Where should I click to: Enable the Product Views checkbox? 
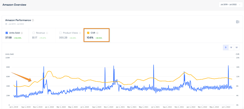(60, 33)
